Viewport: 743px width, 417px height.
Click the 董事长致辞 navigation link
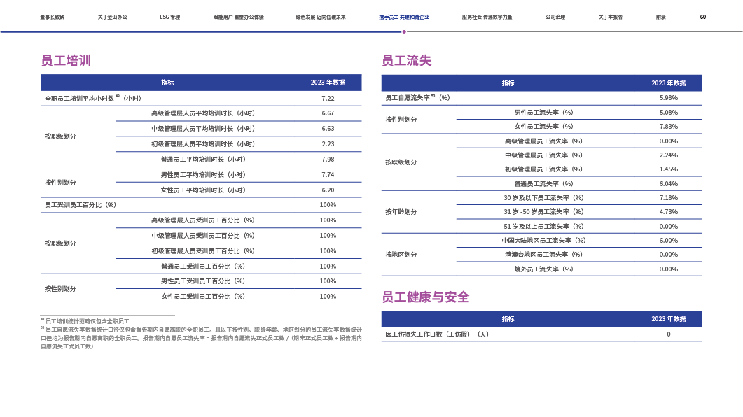pyautogui.click(x=52, y=17)
